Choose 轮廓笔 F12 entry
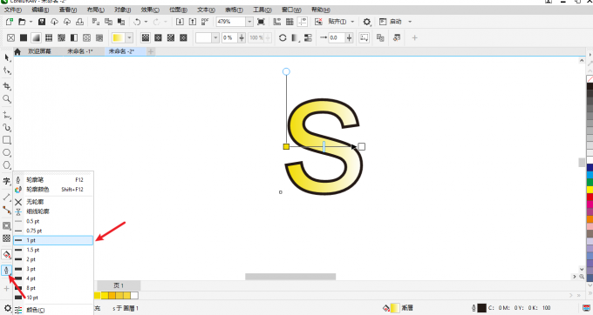This screenshot has height=315, width=593. (53, 180)
